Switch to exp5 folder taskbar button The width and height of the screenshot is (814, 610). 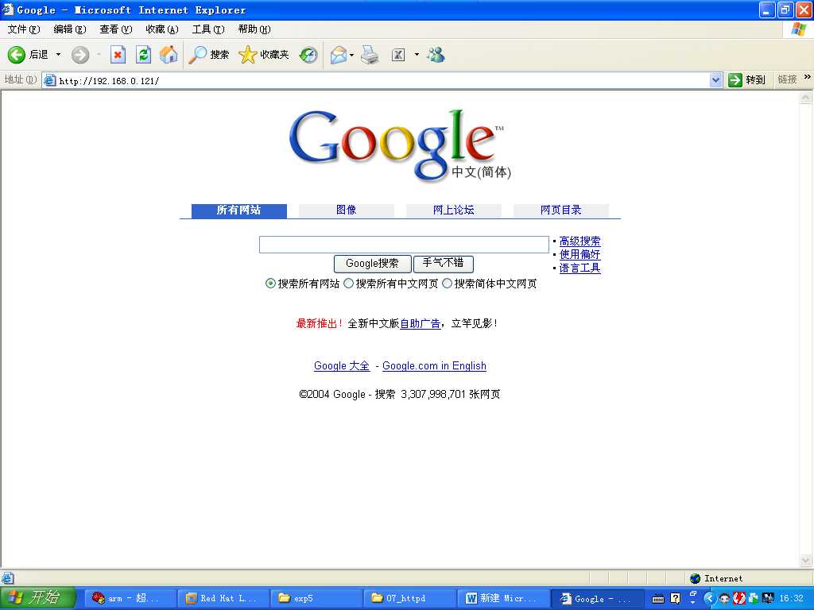(316, 599)
